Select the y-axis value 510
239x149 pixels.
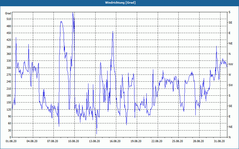click(9, 19)
